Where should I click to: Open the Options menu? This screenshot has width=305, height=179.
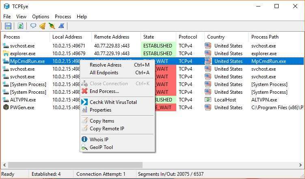(x=41, y=17)
